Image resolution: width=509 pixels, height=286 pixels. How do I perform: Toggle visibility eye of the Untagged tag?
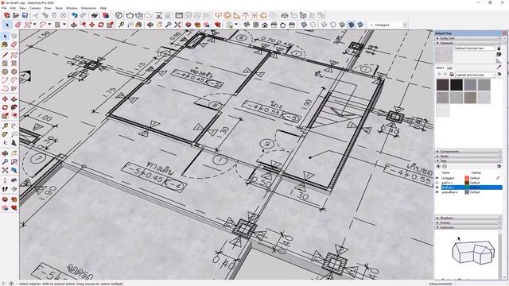(437, 178)
